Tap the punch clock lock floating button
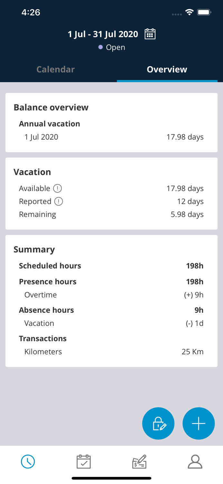 click(x=158, y=423)
